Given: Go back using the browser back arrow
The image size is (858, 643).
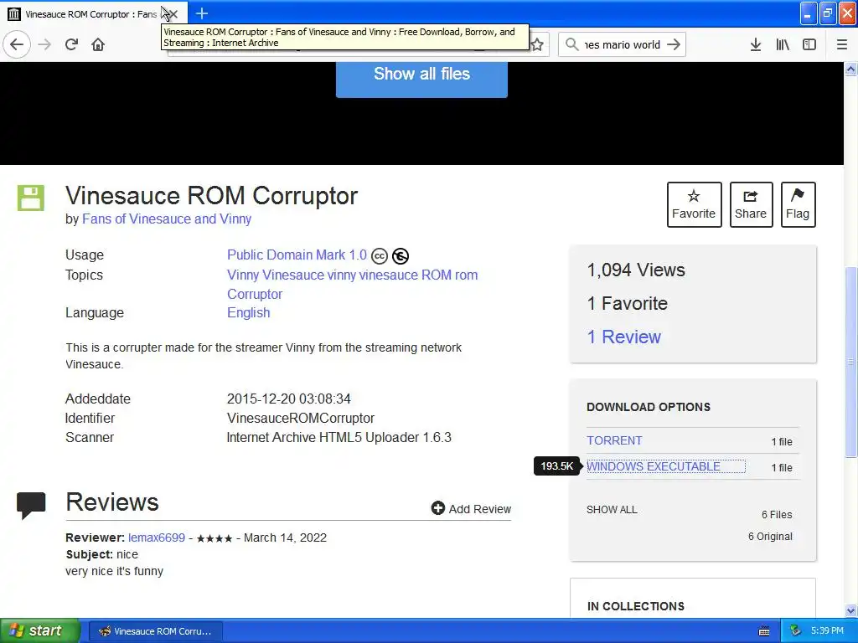Looking at the screenshot, I should pyautogui.click(x=17, y=44).
